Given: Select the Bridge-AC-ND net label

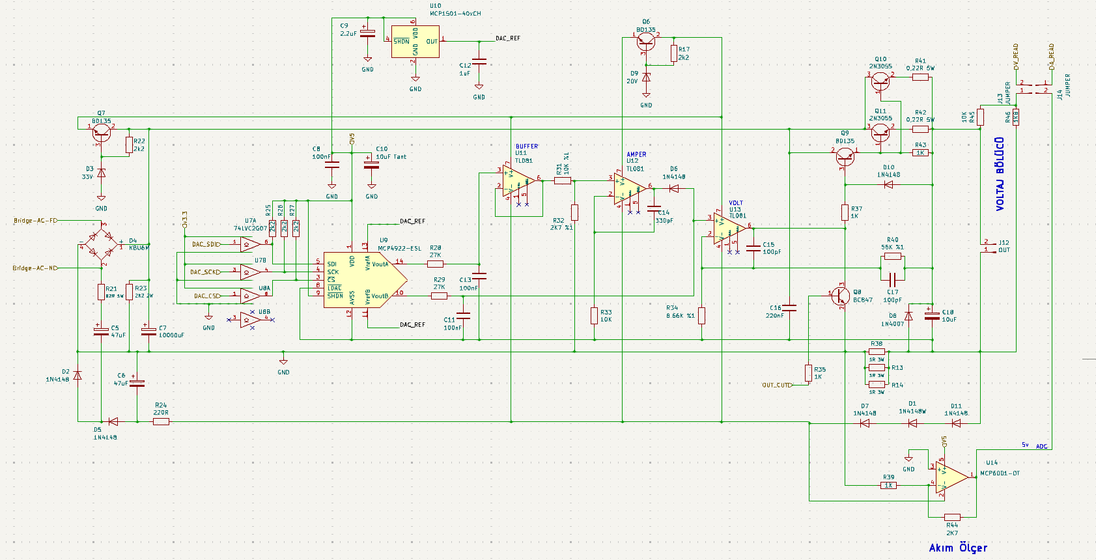Looking at the screenshot, I should coord(36,268).
